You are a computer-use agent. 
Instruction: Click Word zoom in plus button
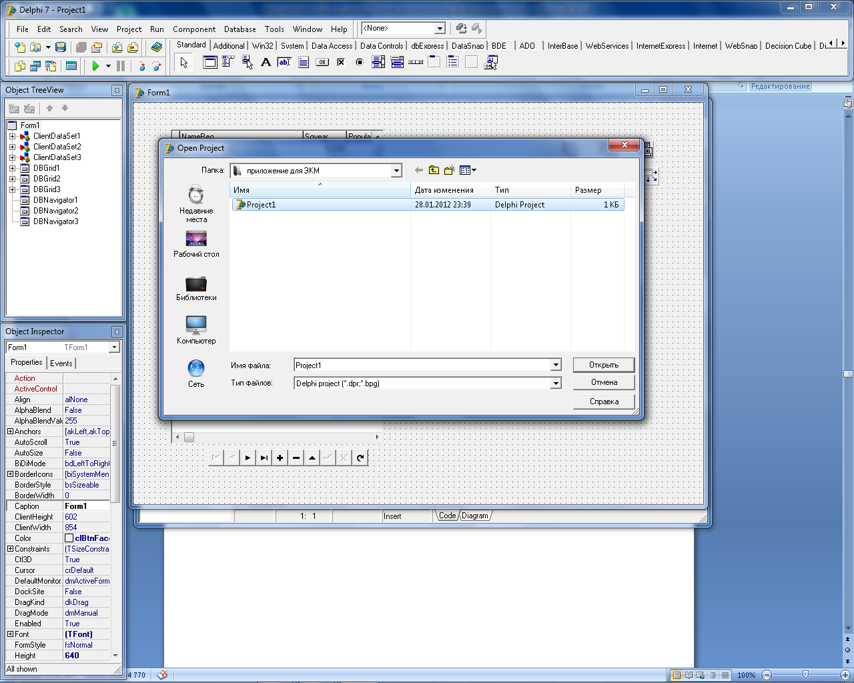point(845,675)
